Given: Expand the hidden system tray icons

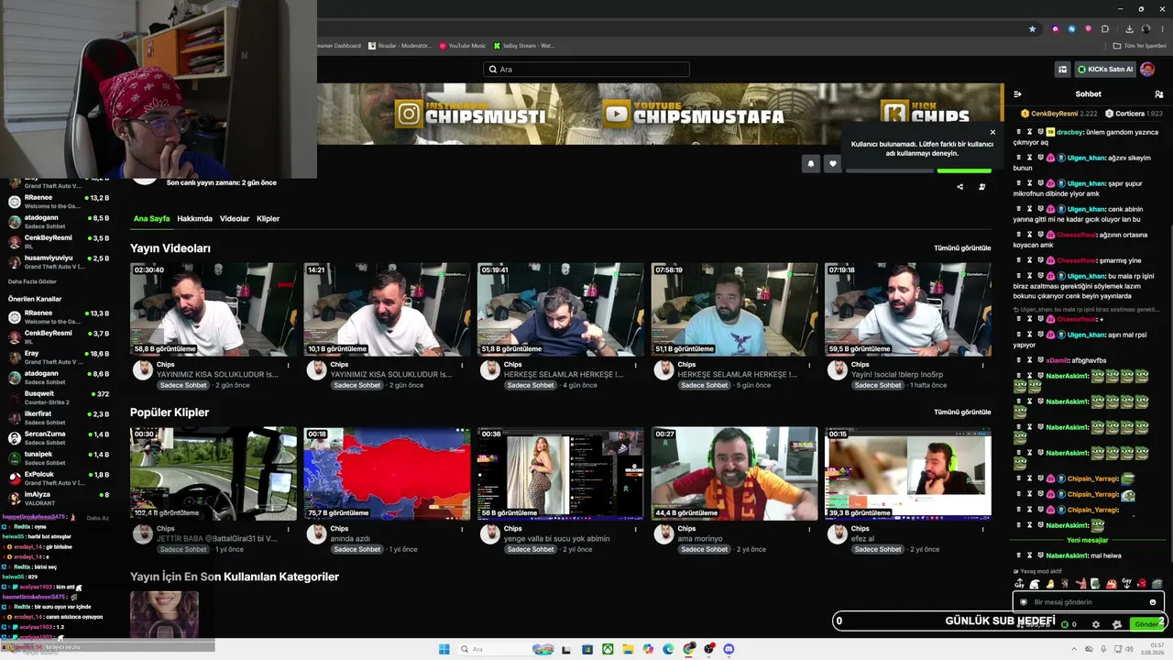Looking at the screenshot, I should tap(1073, 649).
